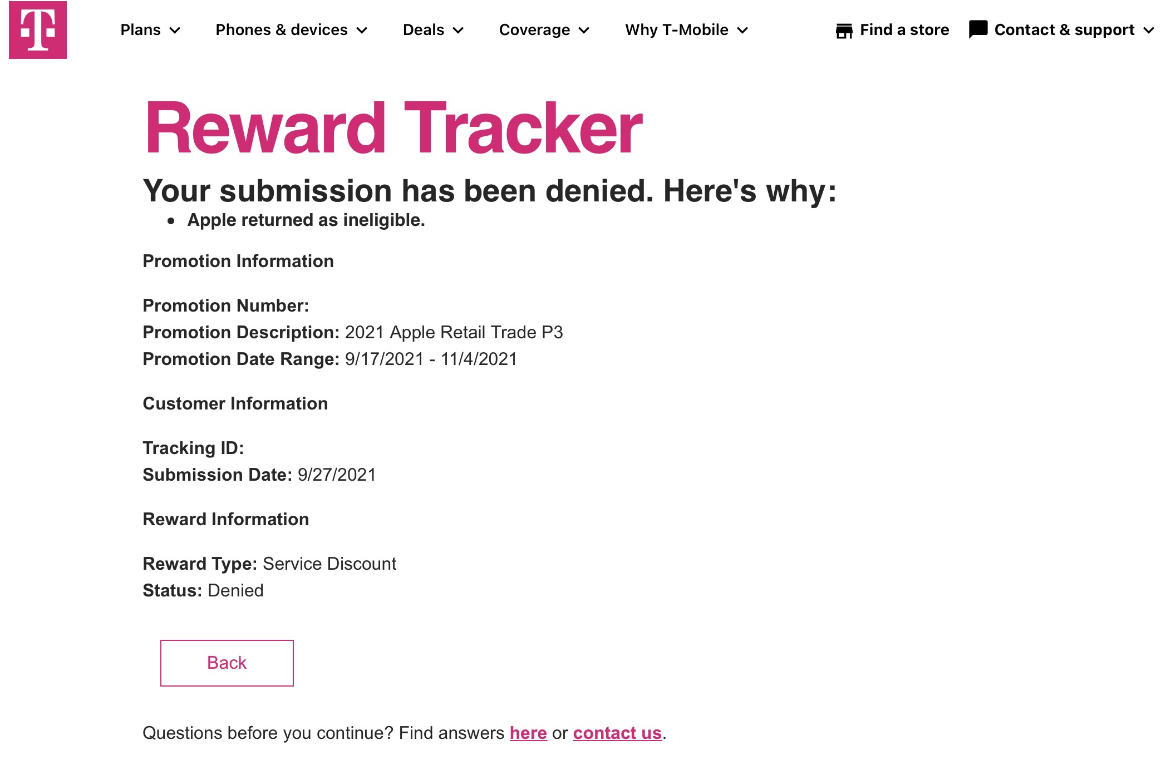Image resolution: width=1171 pixels, height=760 pixels.
Task: Open the Deals menu
Action: 424,30
